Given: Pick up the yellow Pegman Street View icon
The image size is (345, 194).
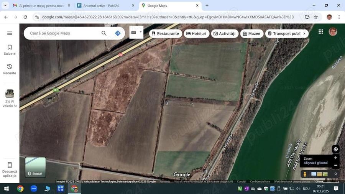Looking at the screenshot, I should tap(305, 174).
